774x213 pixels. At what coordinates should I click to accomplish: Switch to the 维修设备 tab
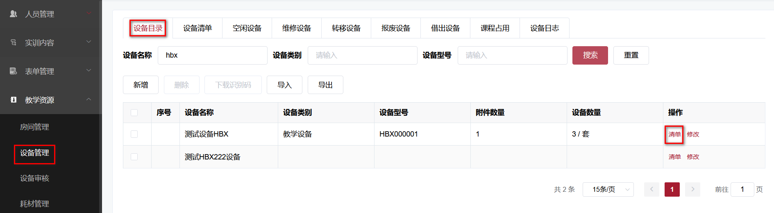pyautogui.click(x=297, y=28)
